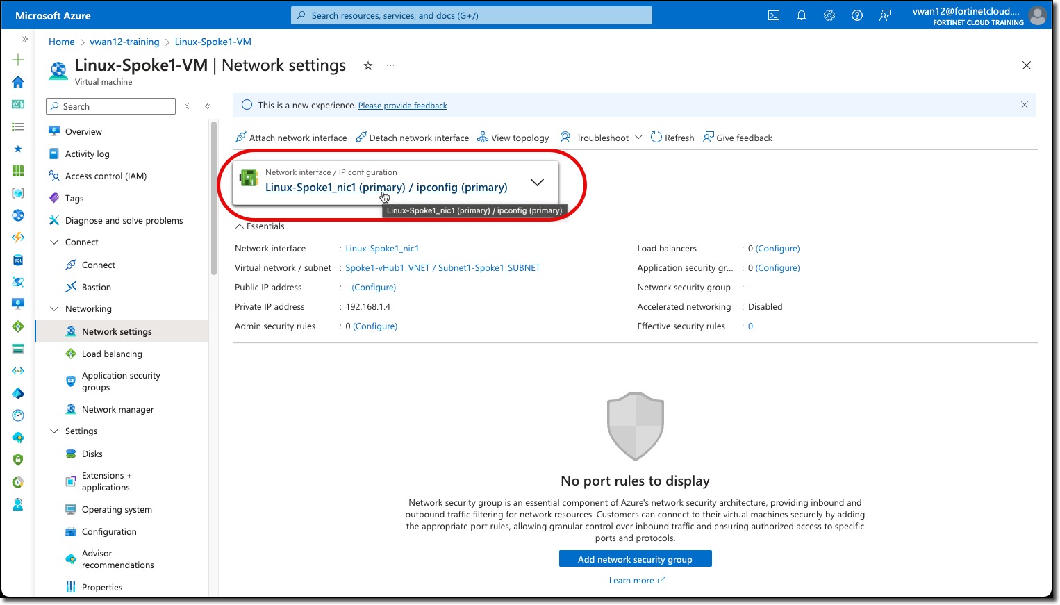Screen dimensions: 1060x605
Task: Configure the Public IP address
Action: pos(374,287)
